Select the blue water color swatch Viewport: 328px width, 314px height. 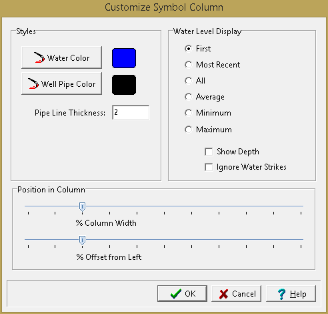tap(124, 58)
